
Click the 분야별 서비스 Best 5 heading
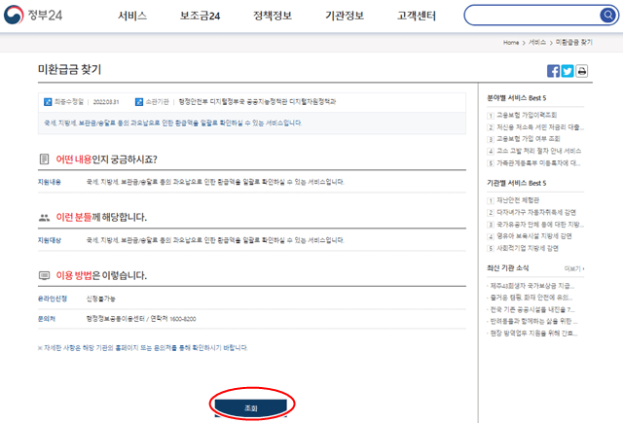[x=517, y=98]
